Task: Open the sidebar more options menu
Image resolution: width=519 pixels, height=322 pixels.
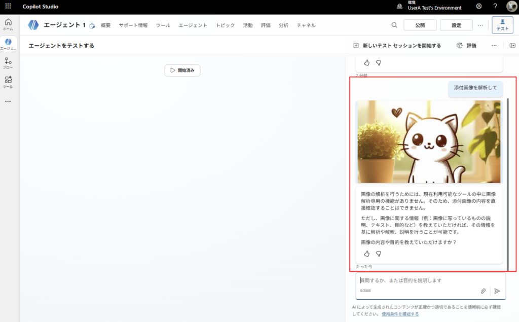Action: (8, 101)
